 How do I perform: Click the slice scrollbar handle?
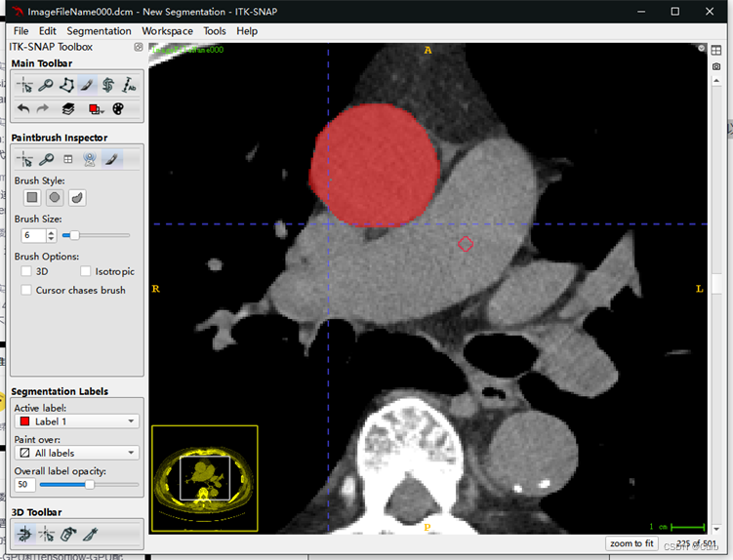(x=716, y=284)
